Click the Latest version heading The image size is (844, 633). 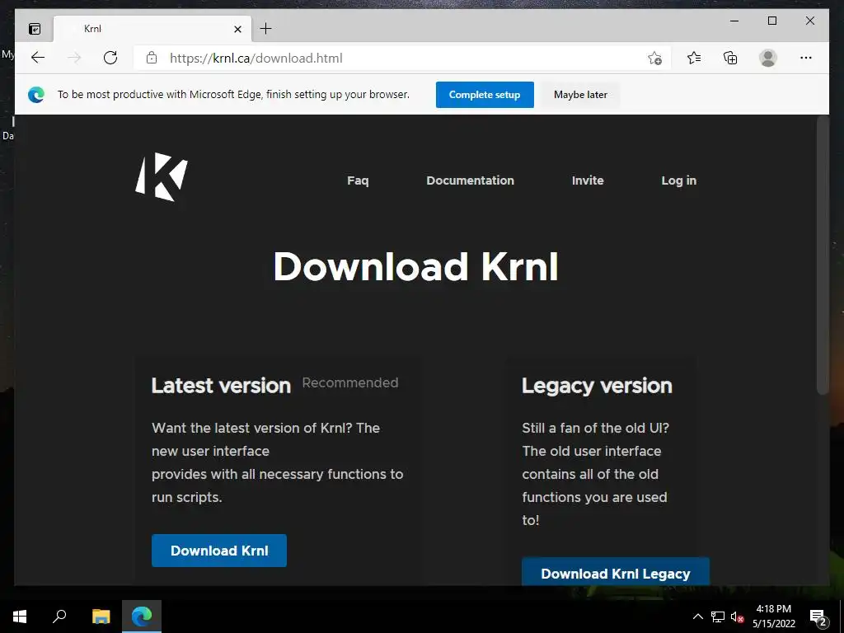click(x=221, y=386)
